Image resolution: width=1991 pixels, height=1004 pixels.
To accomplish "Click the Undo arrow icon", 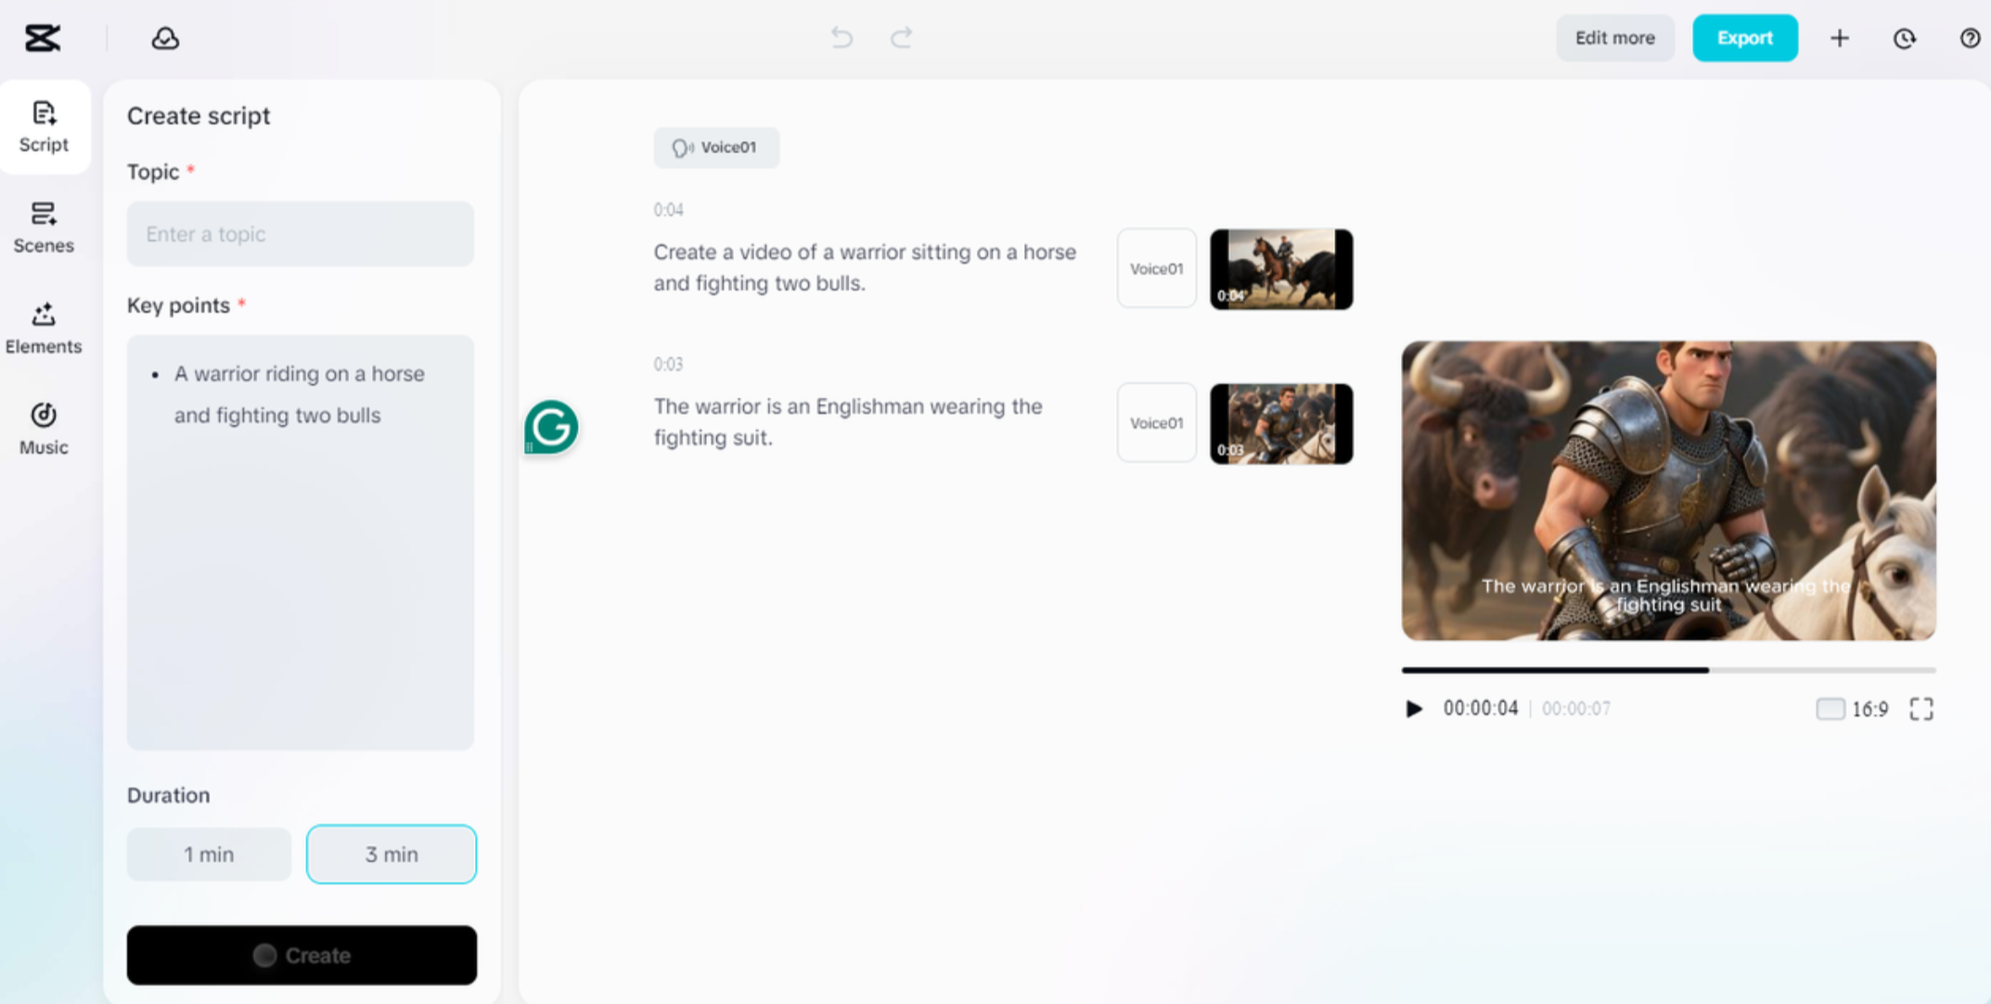I will [x=841, y=38].
